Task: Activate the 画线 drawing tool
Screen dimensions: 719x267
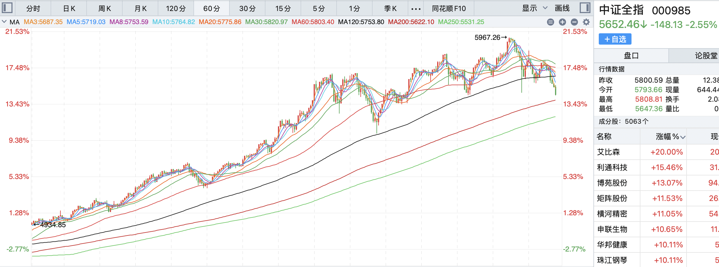Action: tap(562, 8)
